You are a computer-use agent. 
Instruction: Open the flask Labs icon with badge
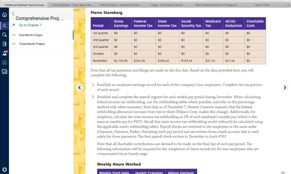point(5,53)
